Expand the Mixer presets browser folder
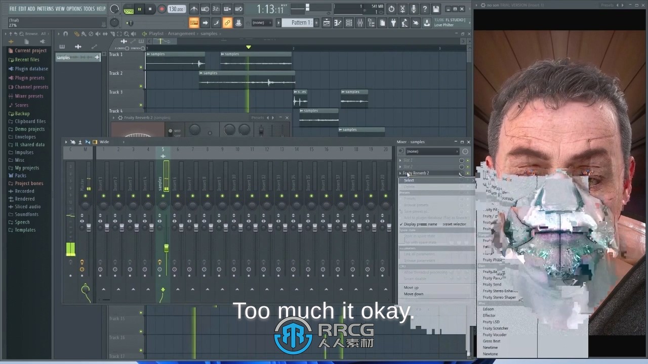648x364 pixels. pyautogui.click(x=29, y=96)
